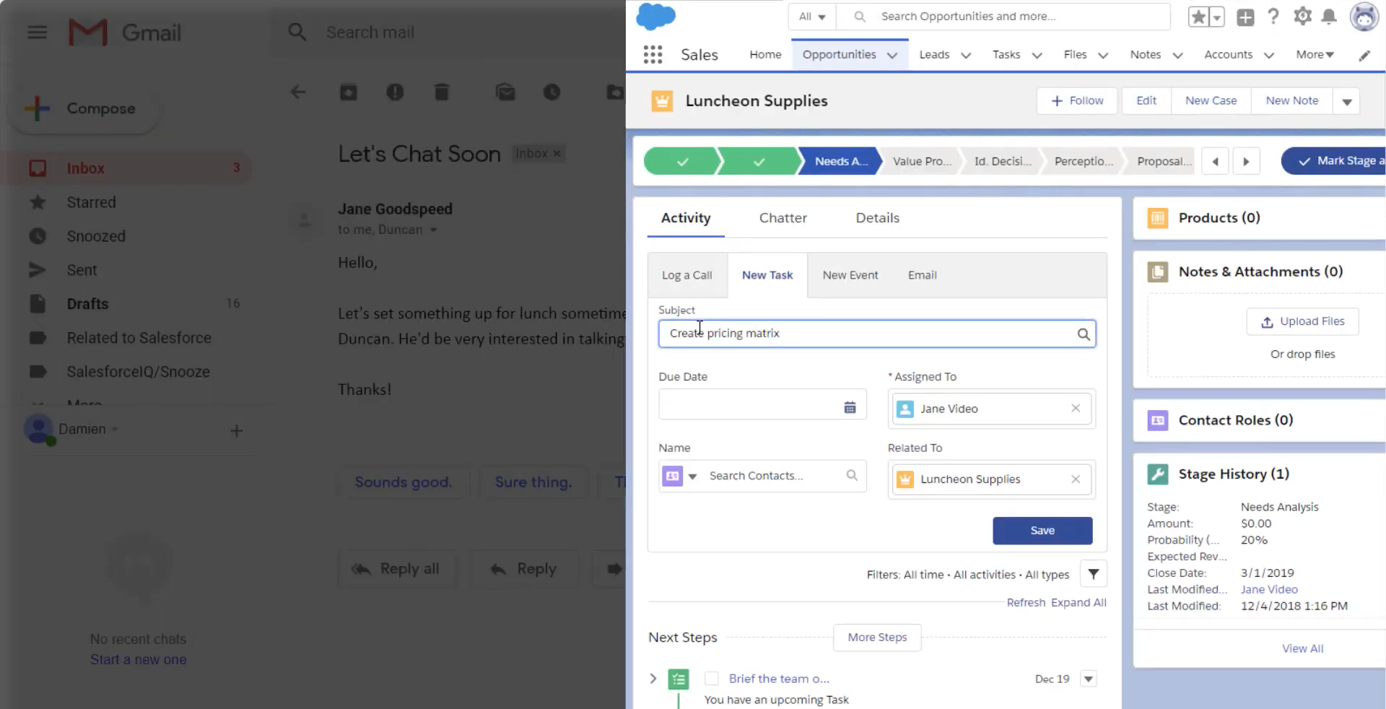Click the global actions plus icon
The width and height of the screenshot is (1386, 709).
point(1245,17)
